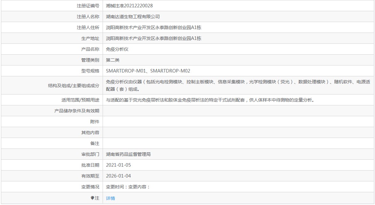Click the 型号规格 label

point(90,71)
